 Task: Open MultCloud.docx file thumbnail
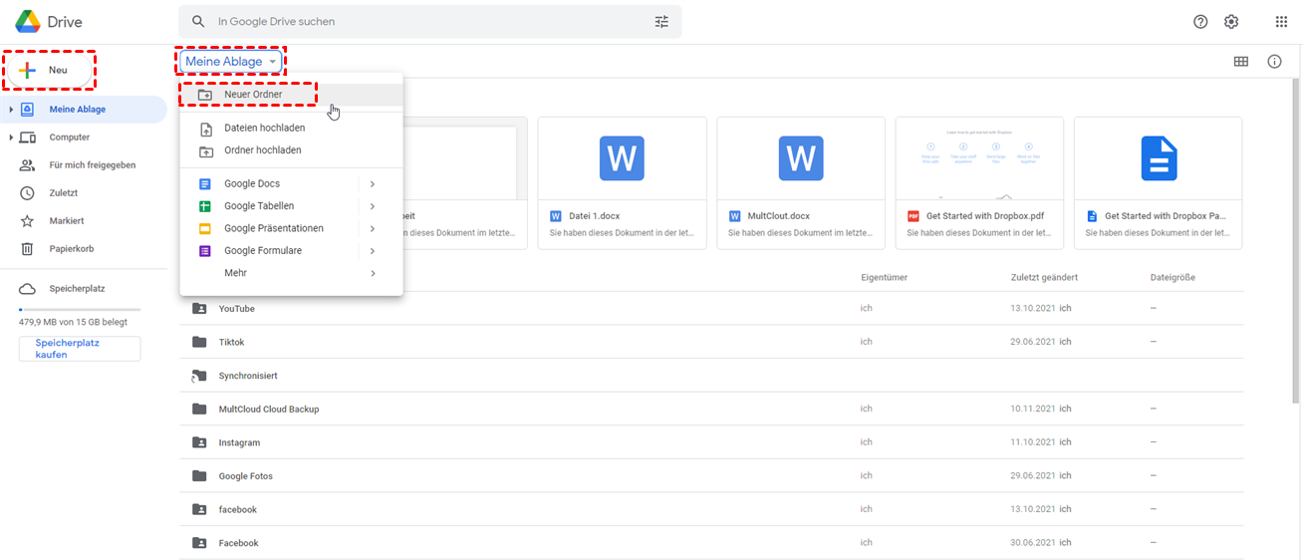click(x=801, y=159)
